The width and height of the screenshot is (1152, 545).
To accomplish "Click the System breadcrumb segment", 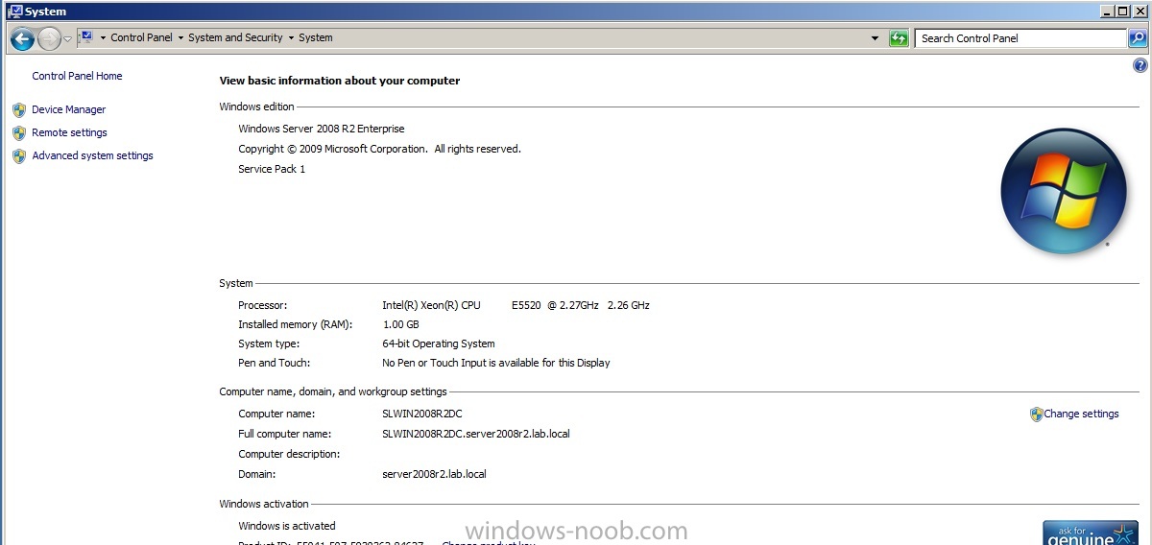I will pyautogui.click(x=316, y=38).
